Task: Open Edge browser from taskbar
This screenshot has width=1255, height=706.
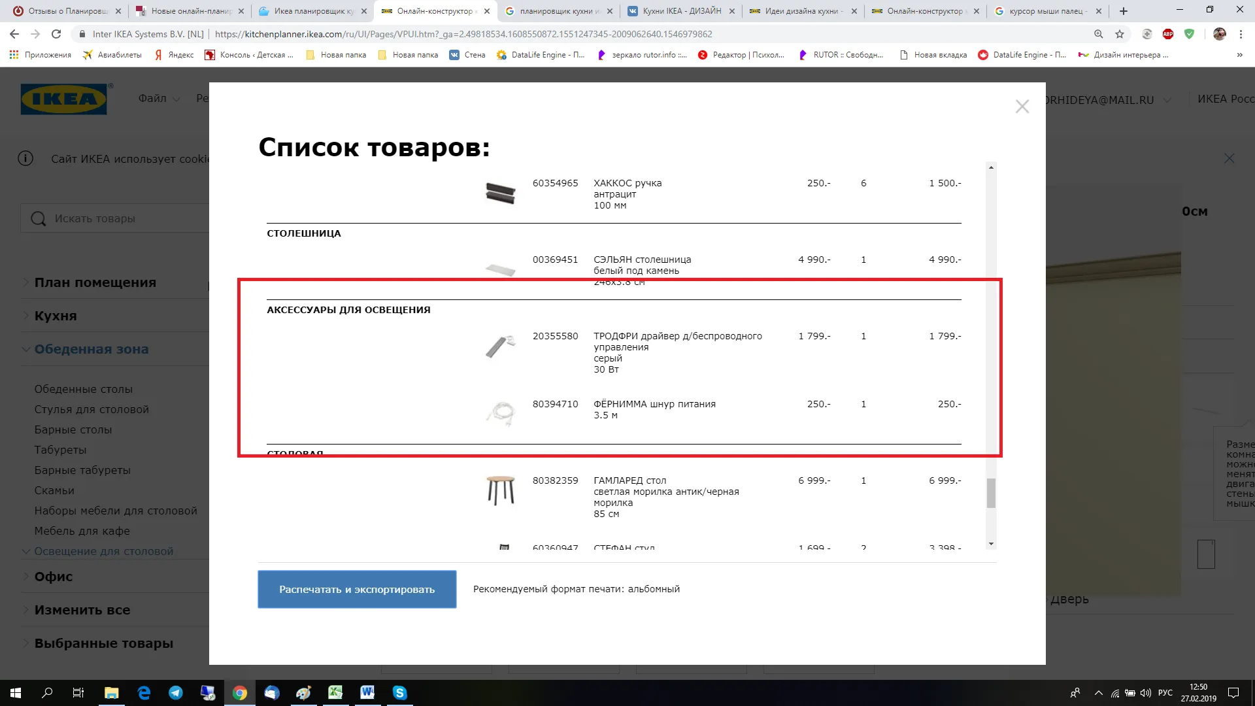Action: (144, 693)
